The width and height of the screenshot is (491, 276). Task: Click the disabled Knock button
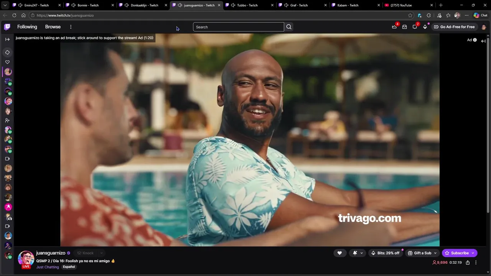tap(85, 253)
